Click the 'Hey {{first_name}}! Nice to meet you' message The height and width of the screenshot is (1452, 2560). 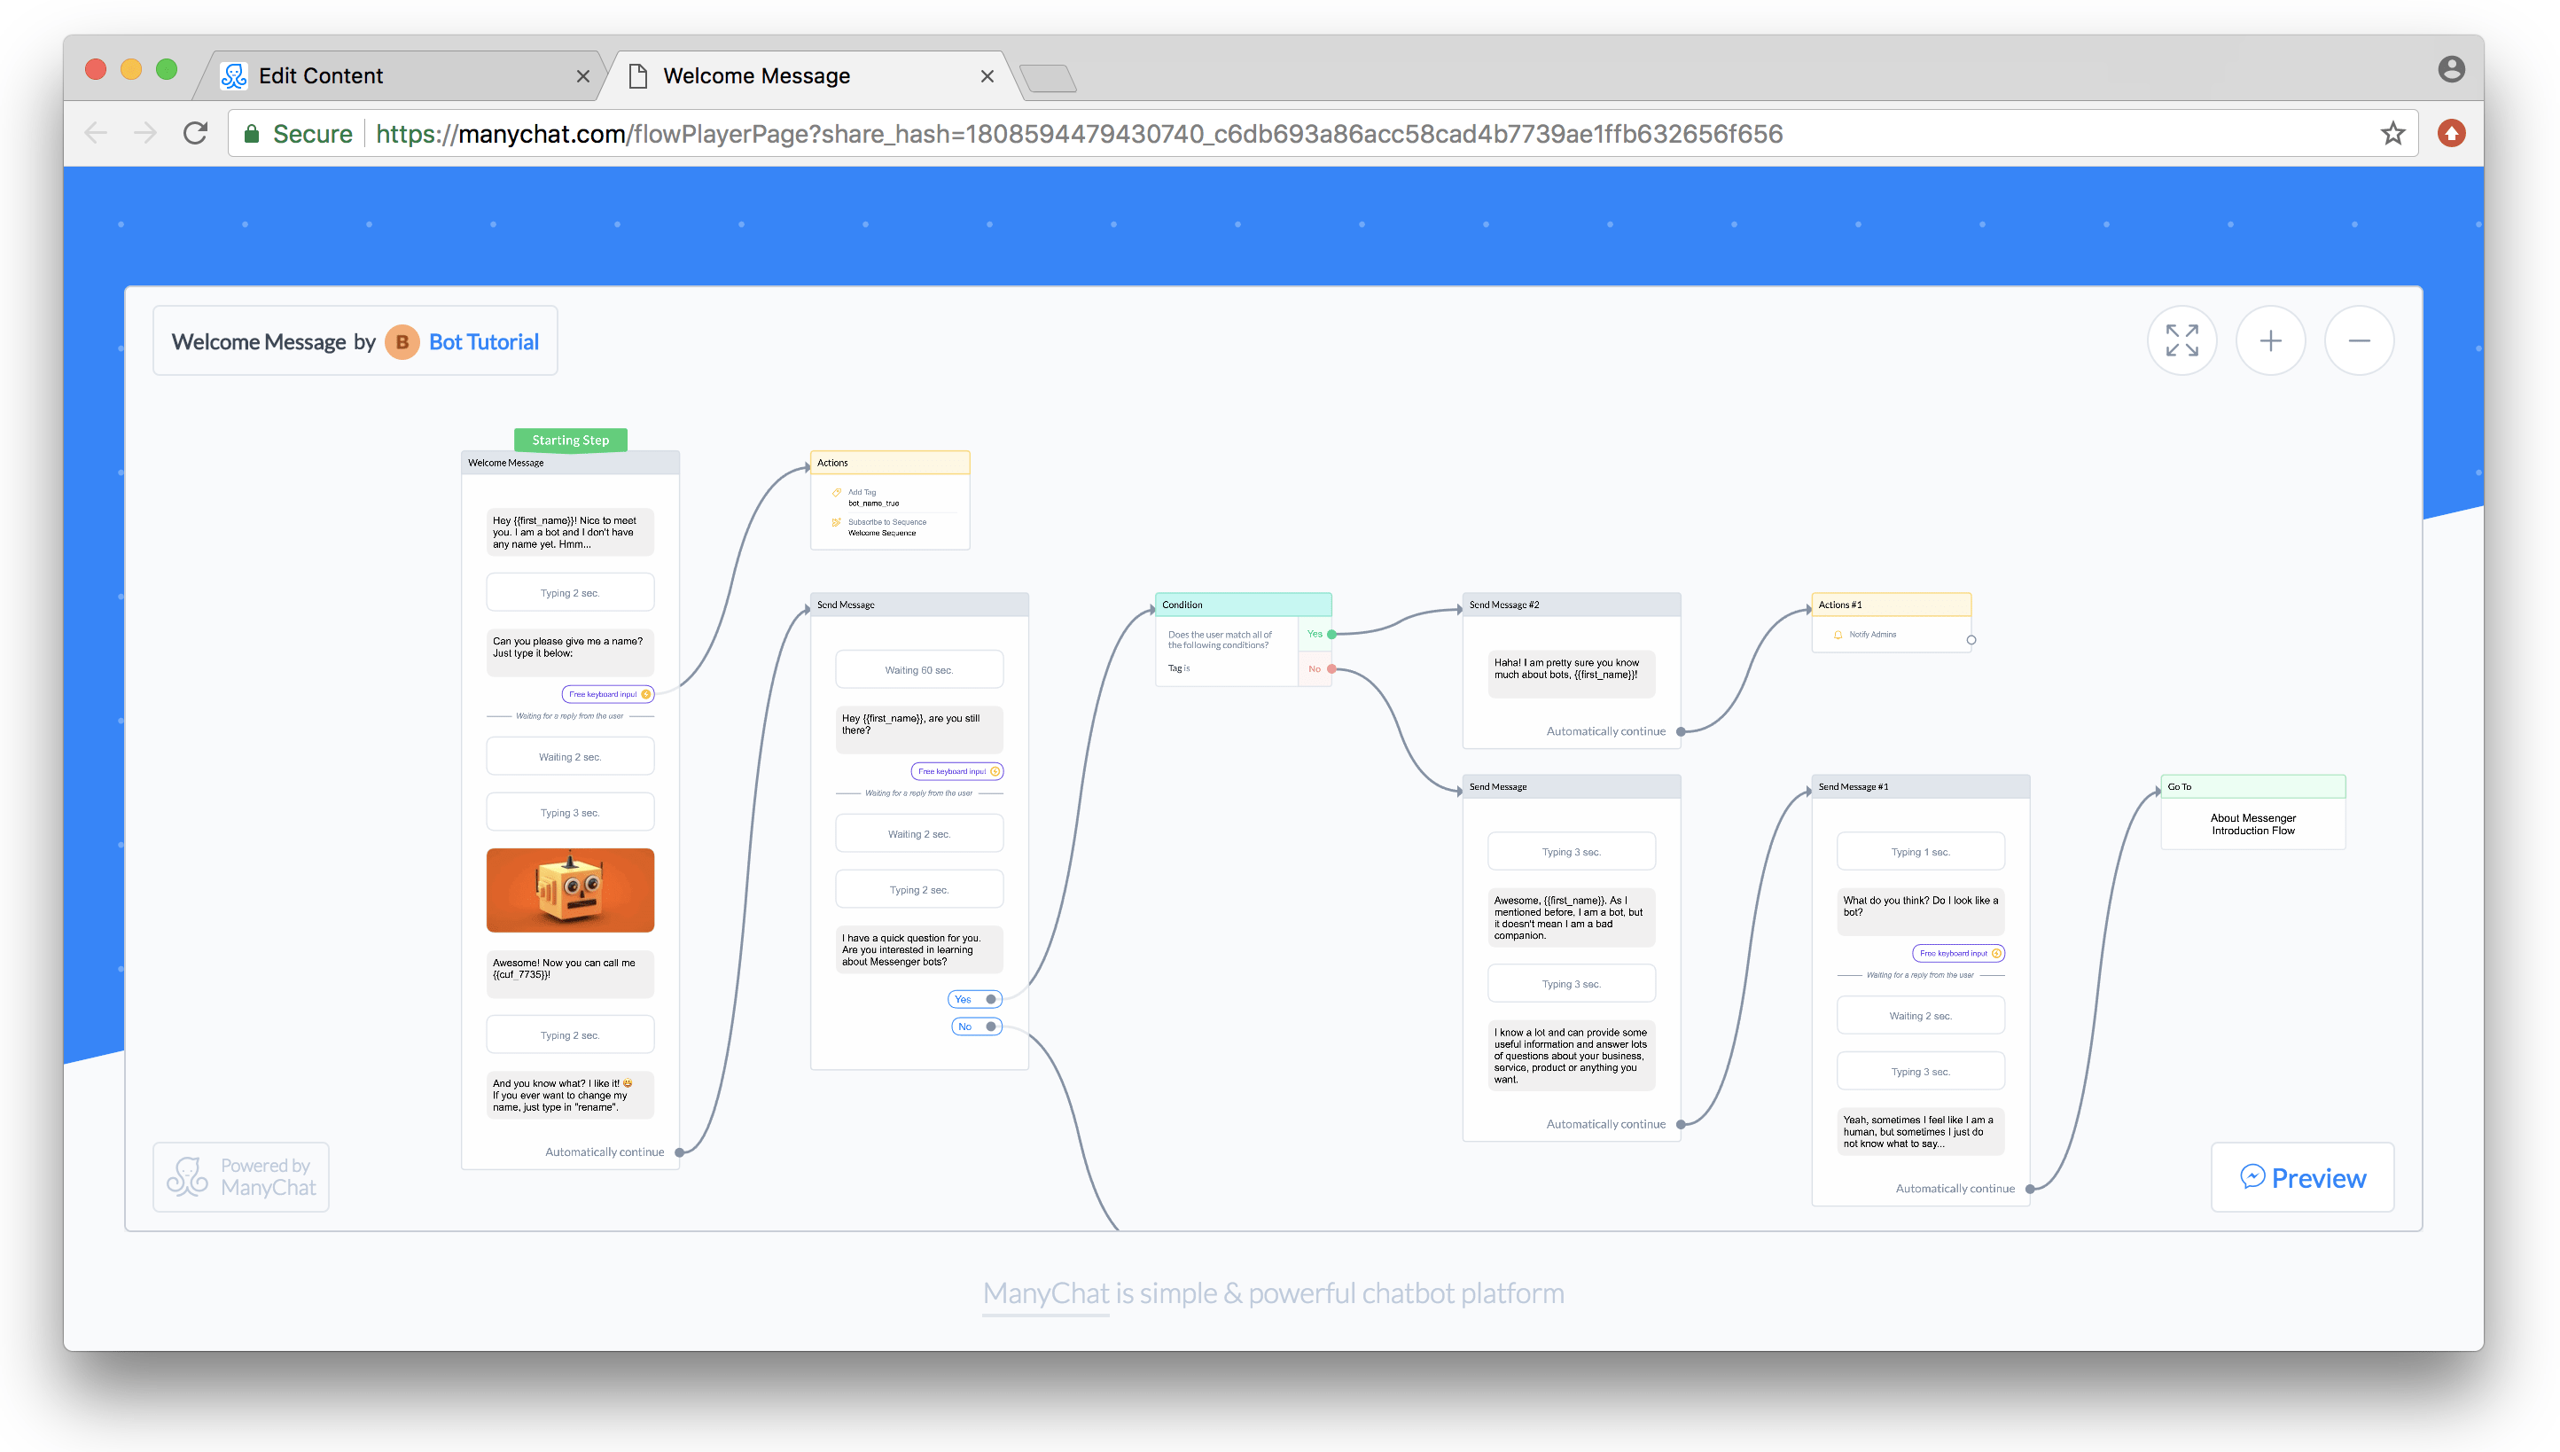pos(571,533)
